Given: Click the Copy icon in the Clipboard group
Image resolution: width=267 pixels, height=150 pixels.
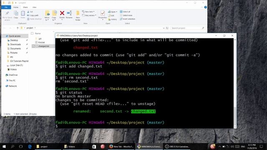Looking at the screenshot, I should click(x=16, y=13).
